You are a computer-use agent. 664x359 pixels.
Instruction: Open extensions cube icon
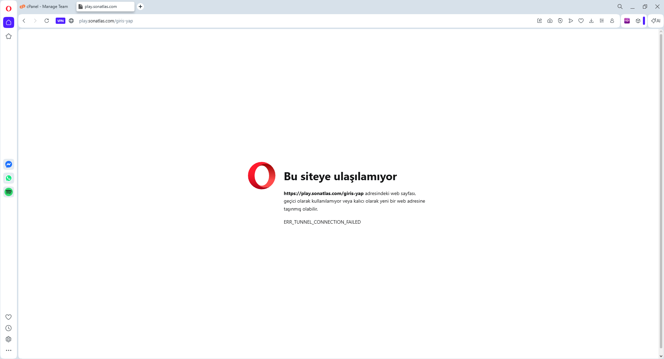pyautogui.click(x=638, y=21)
